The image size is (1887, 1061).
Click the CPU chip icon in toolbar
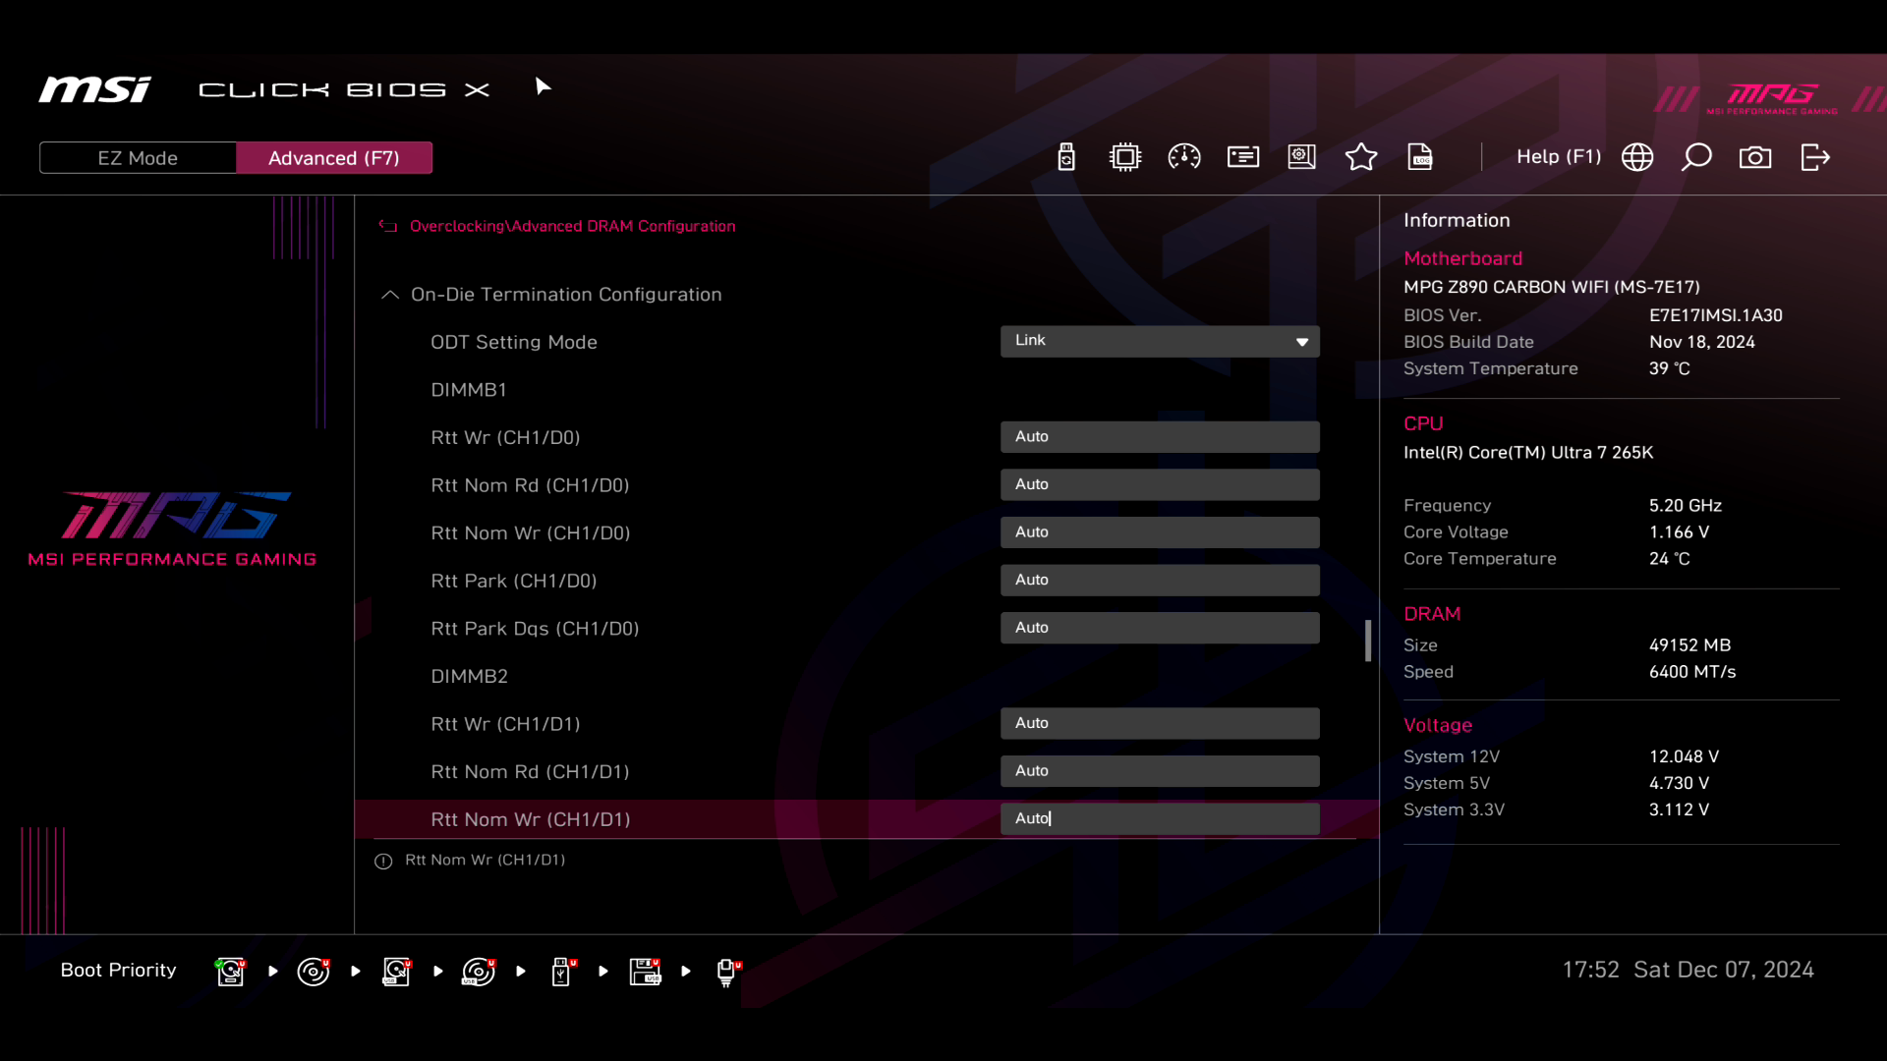pos(1124,157)
